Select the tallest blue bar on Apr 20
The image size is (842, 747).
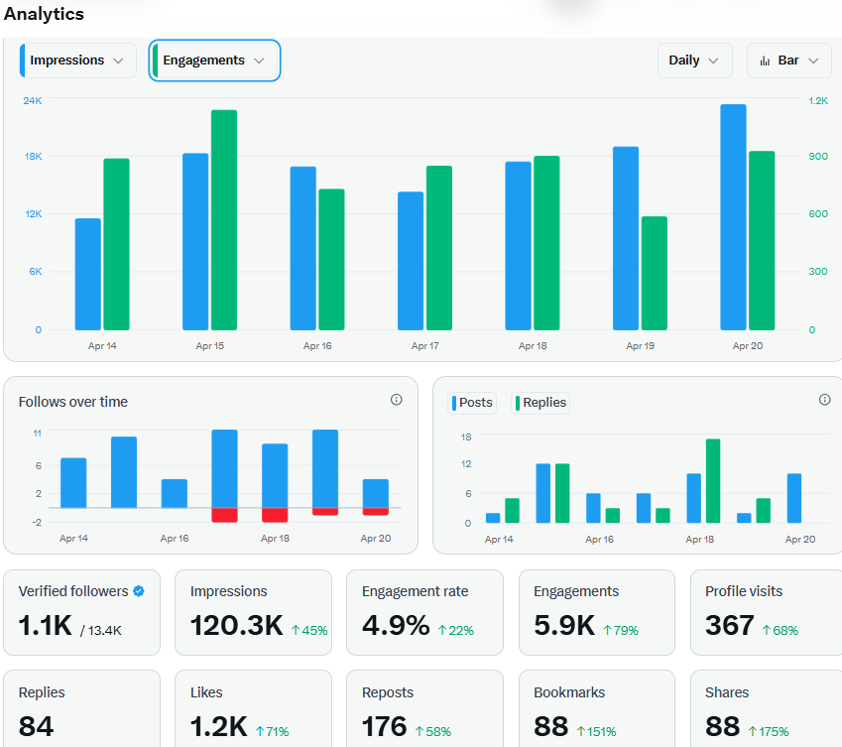click(733, 218)
